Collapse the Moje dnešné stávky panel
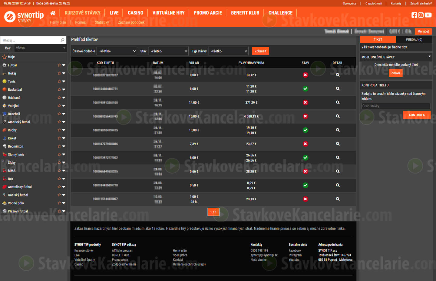 (x=429, y=56)
